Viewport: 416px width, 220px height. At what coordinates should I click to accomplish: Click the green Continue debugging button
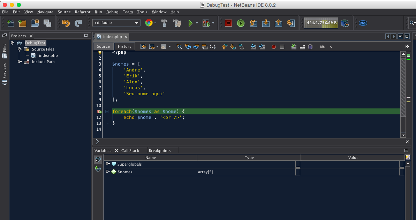pyautogui.click(x=241, y=23)
